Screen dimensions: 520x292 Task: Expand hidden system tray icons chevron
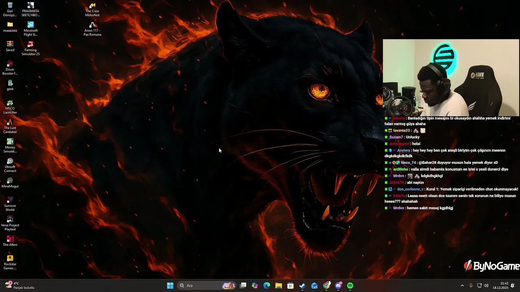click(x=462, y=286)
